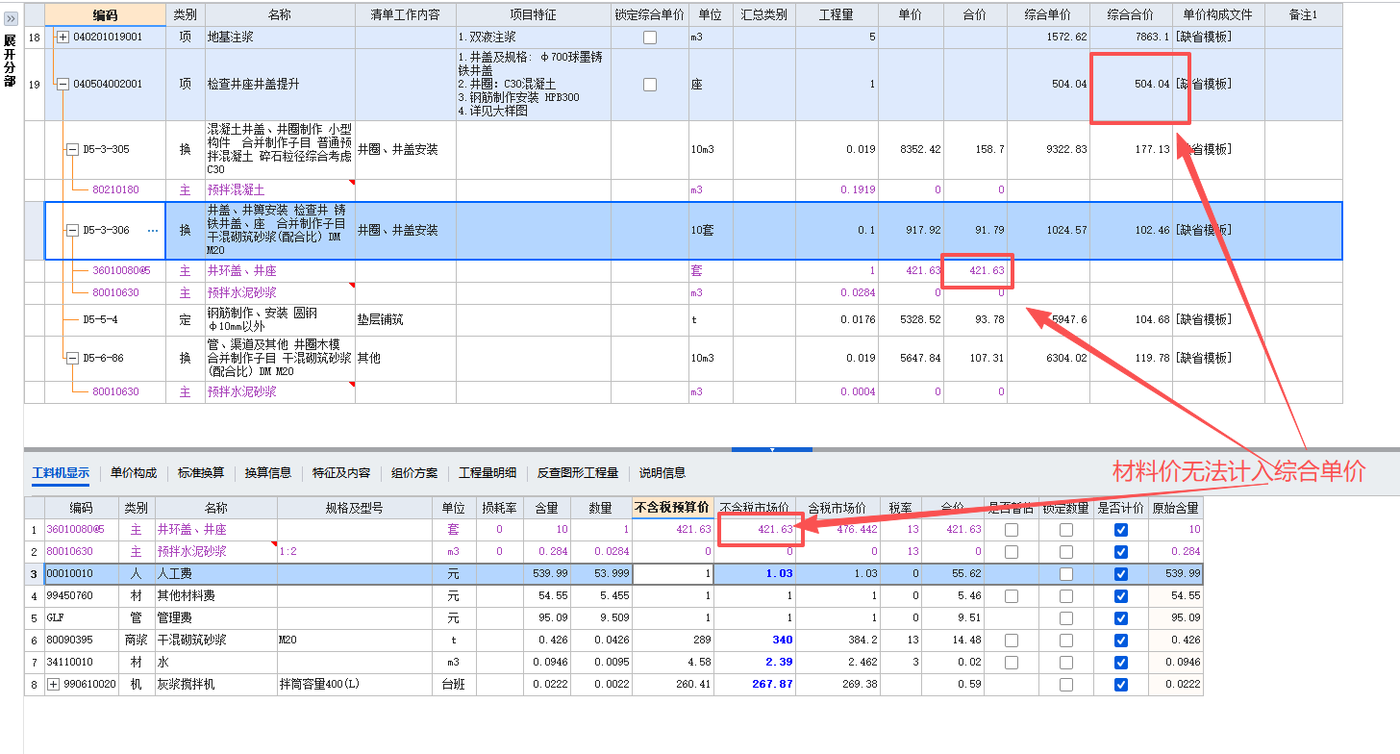1400x754 pixels.
Task: Switch to the 单价构成 tab
Action: (134, 473)
